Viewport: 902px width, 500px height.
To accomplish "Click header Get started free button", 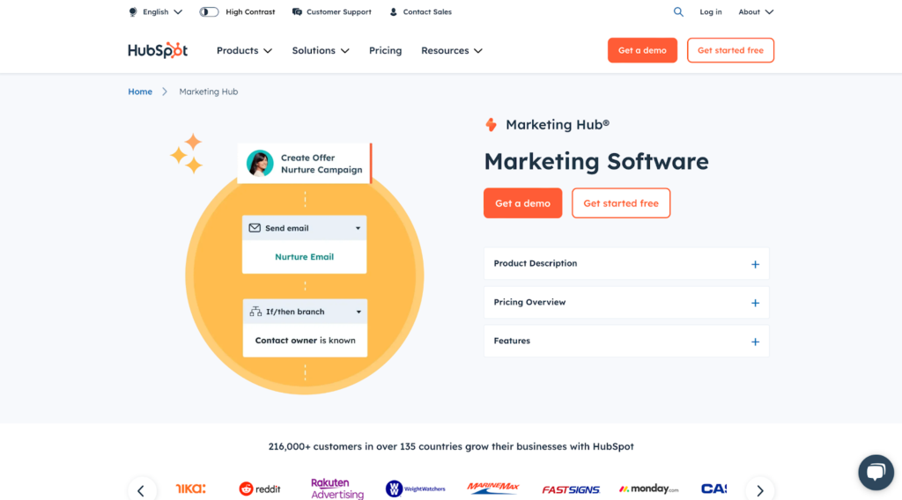I will 730,50.
